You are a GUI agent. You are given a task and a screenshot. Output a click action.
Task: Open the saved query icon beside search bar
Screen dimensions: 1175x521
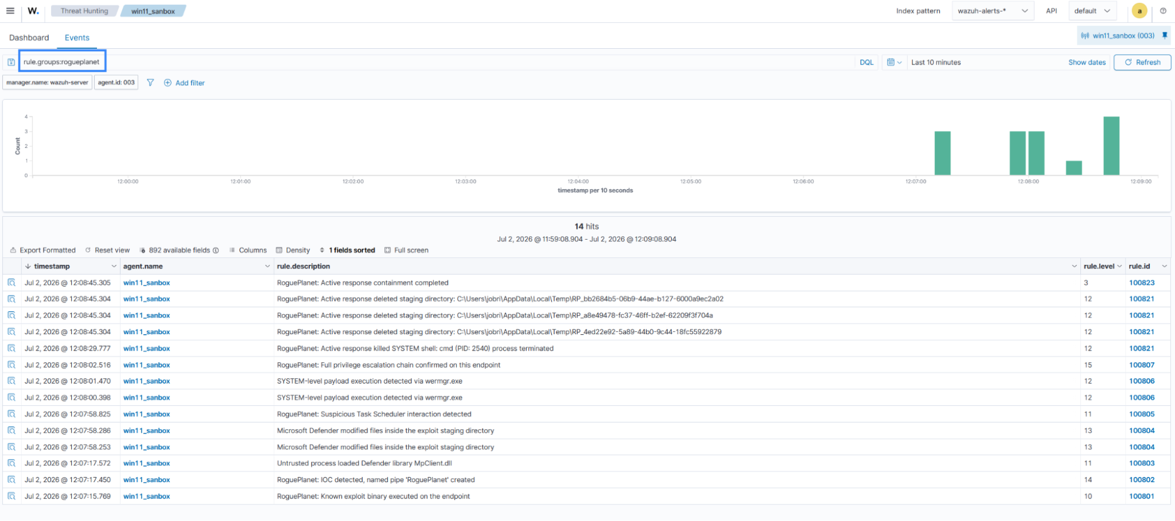click(11, 62)
